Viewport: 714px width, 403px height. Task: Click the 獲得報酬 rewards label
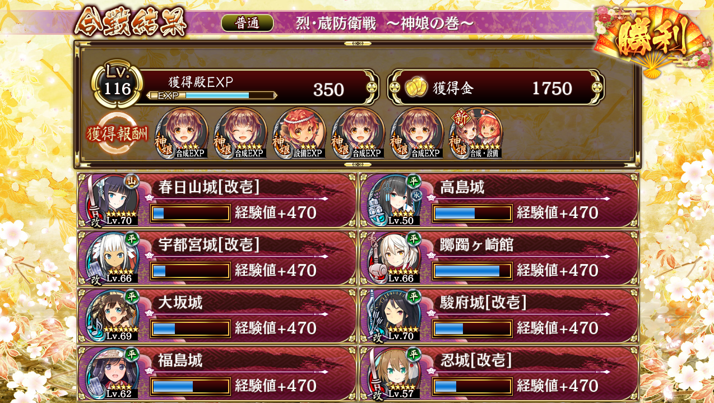(x=117, y=135)
